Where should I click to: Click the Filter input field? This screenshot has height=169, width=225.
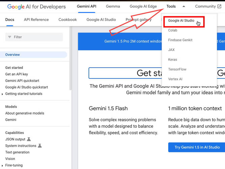(37, 37)
